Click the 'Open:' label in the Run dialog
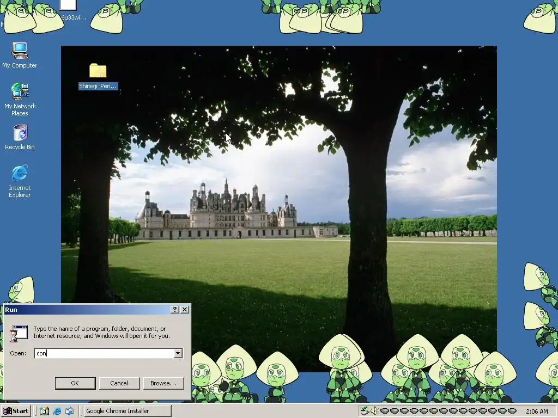The image size is (558, 418). tap(18, 353)
